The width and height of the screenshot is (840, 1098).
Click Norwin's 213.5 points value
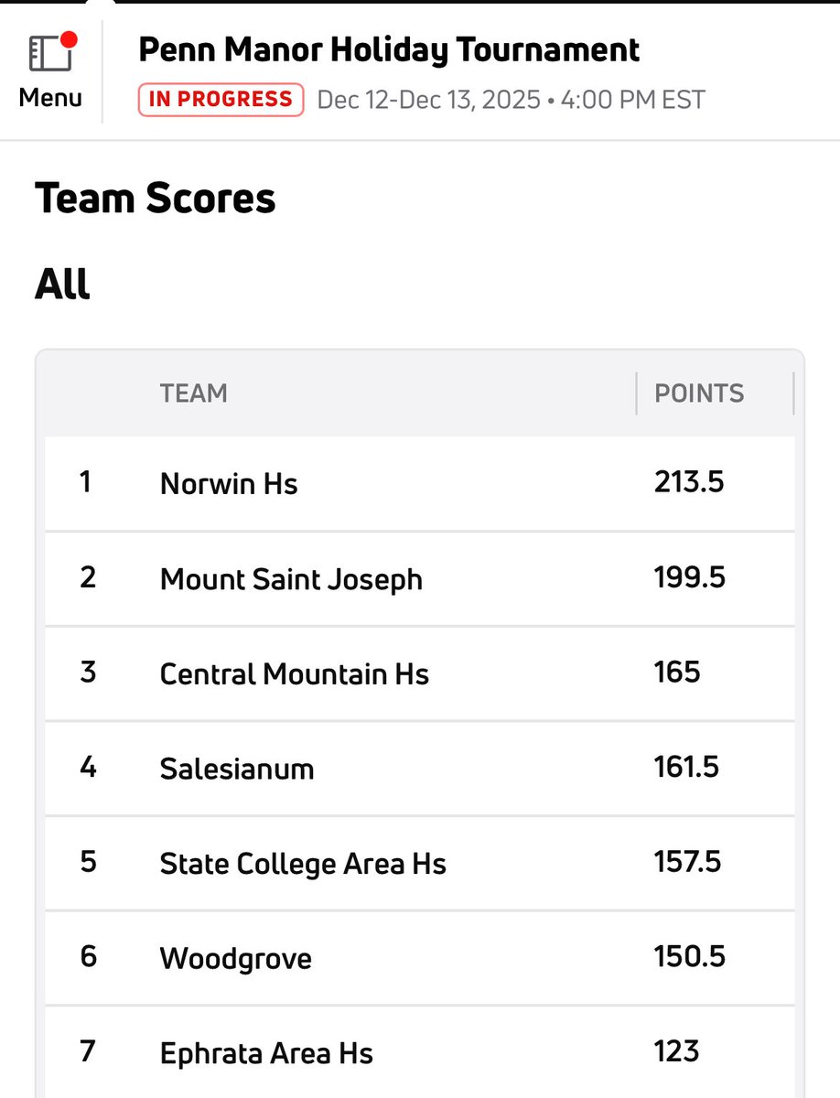689,481
